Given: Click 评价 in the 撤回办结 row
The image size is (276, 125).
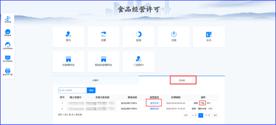Looking at the screenshot, I should click(x=211, y=109).
